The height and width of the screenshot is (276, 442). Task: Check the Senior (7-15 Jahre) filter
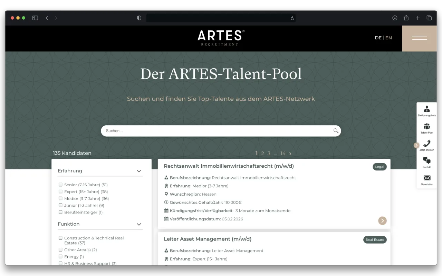[x=60, y=185]
